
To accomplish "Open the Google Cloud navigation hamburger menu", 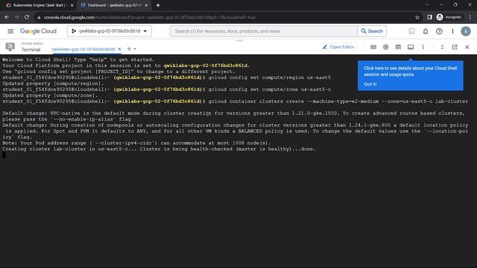I will click(x=10, y=31).
